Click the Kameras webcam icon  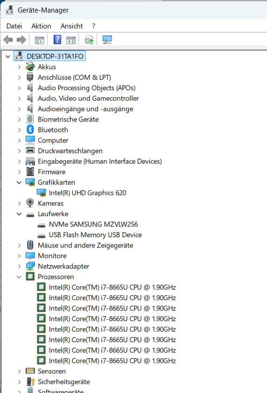coord(30,203)
